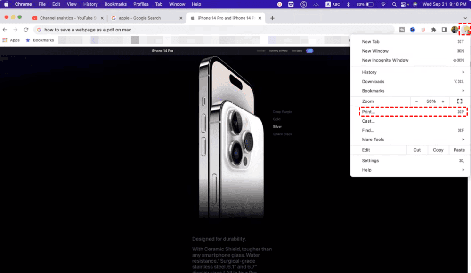The width and height of the screenshot is (471, 273).
Task: Expand the Bookmarks submenu
Action: pos(410,91)
